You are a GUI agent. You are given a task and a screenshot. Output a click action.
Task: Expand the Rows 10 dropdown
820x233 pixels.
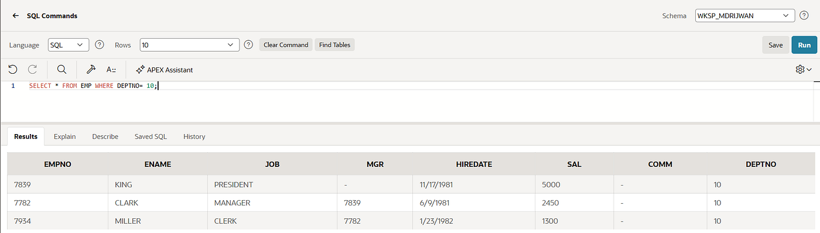190,44
